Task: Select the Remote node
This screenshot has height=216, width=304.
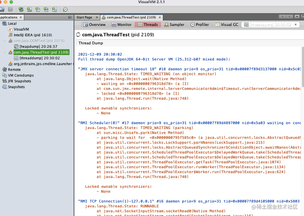Action: (x=14, y=70)
